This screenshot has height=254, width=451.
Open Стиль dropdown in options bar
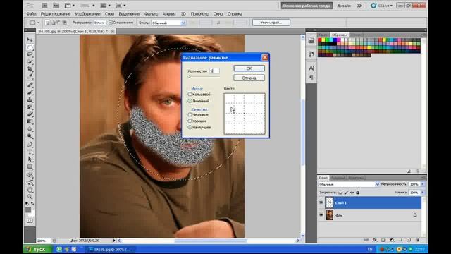168,23
